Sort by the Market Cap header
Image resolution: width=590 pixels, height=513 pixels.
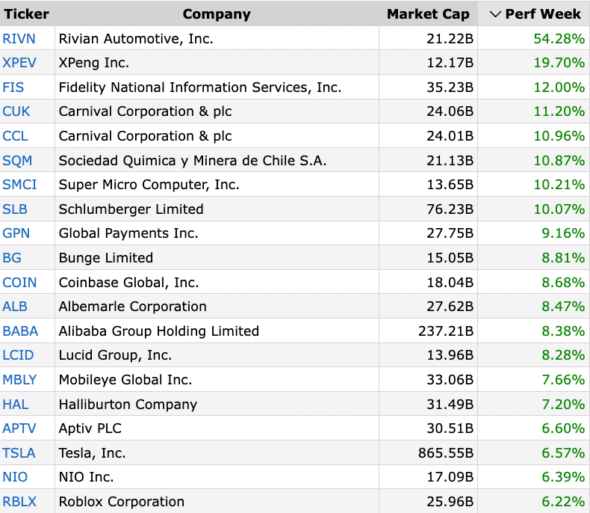428,14
